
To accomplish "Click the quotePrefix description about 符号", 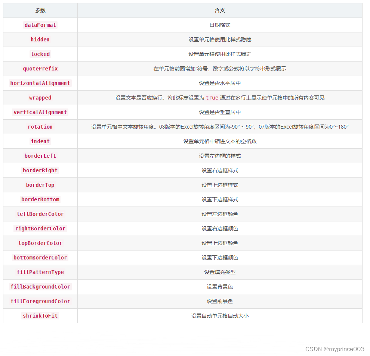I will (220, 69).
